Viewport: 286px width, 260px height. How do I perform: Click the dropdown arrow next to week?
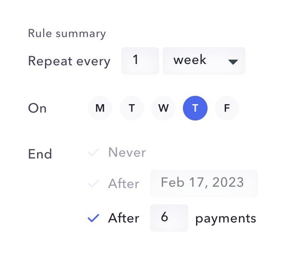click(x=233, y=61)
